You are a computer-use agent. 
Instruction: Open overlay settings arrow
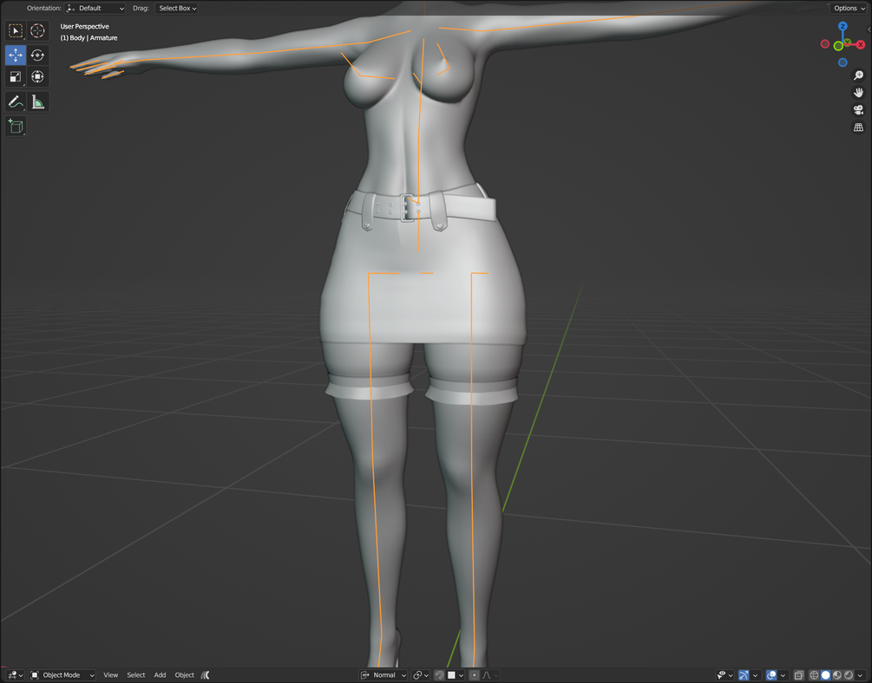[783, 675]
